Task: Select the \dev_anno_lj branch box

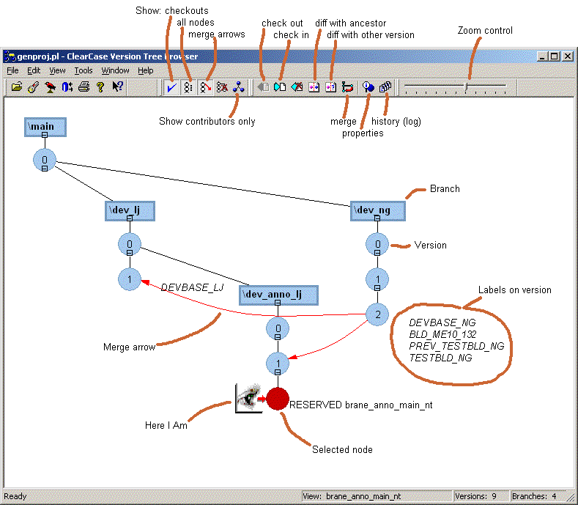Action: 278,295
